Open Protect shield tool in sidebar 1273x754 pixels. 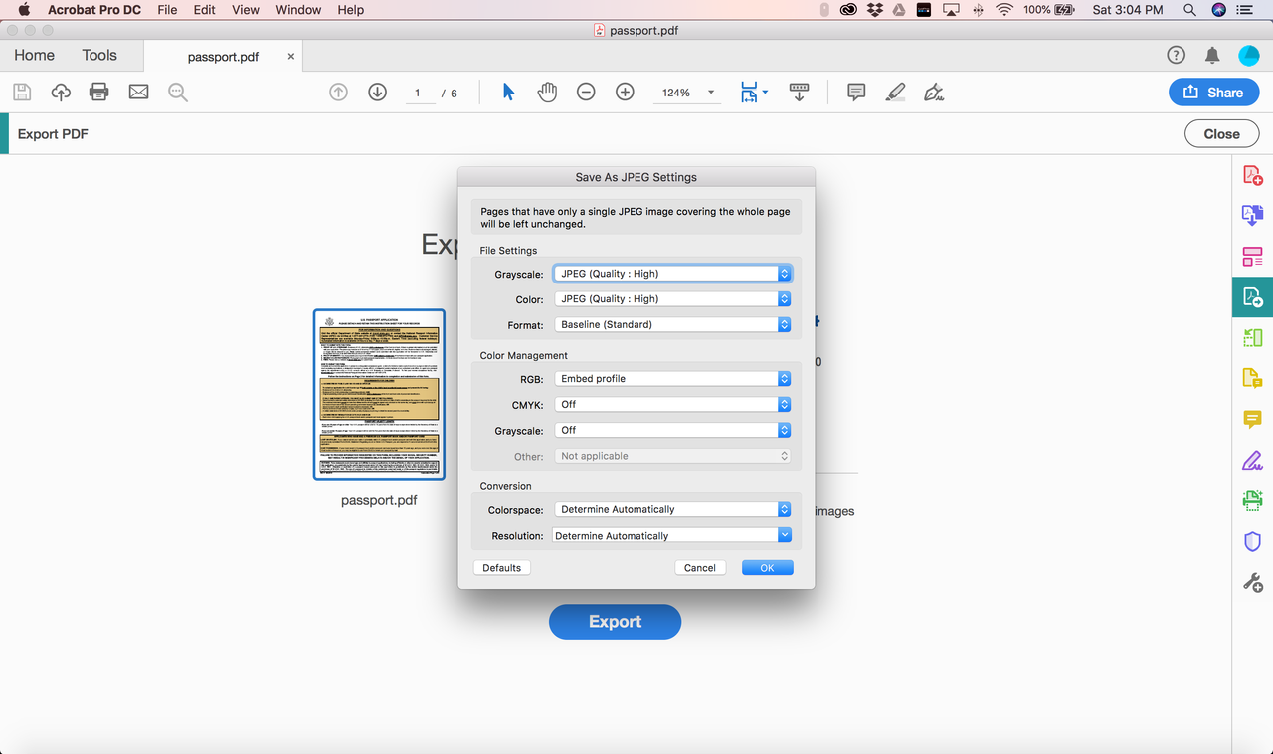(1252, 541)
